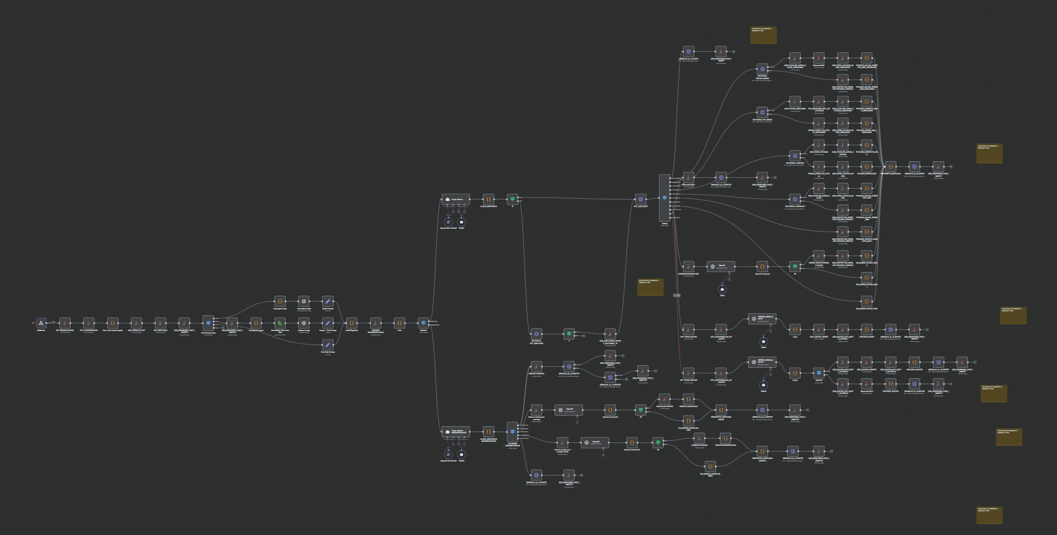Open the Microsoft SQL1 node beside Switch
Viewport: 1057px width, 535px height.
[x=688, y=177]
